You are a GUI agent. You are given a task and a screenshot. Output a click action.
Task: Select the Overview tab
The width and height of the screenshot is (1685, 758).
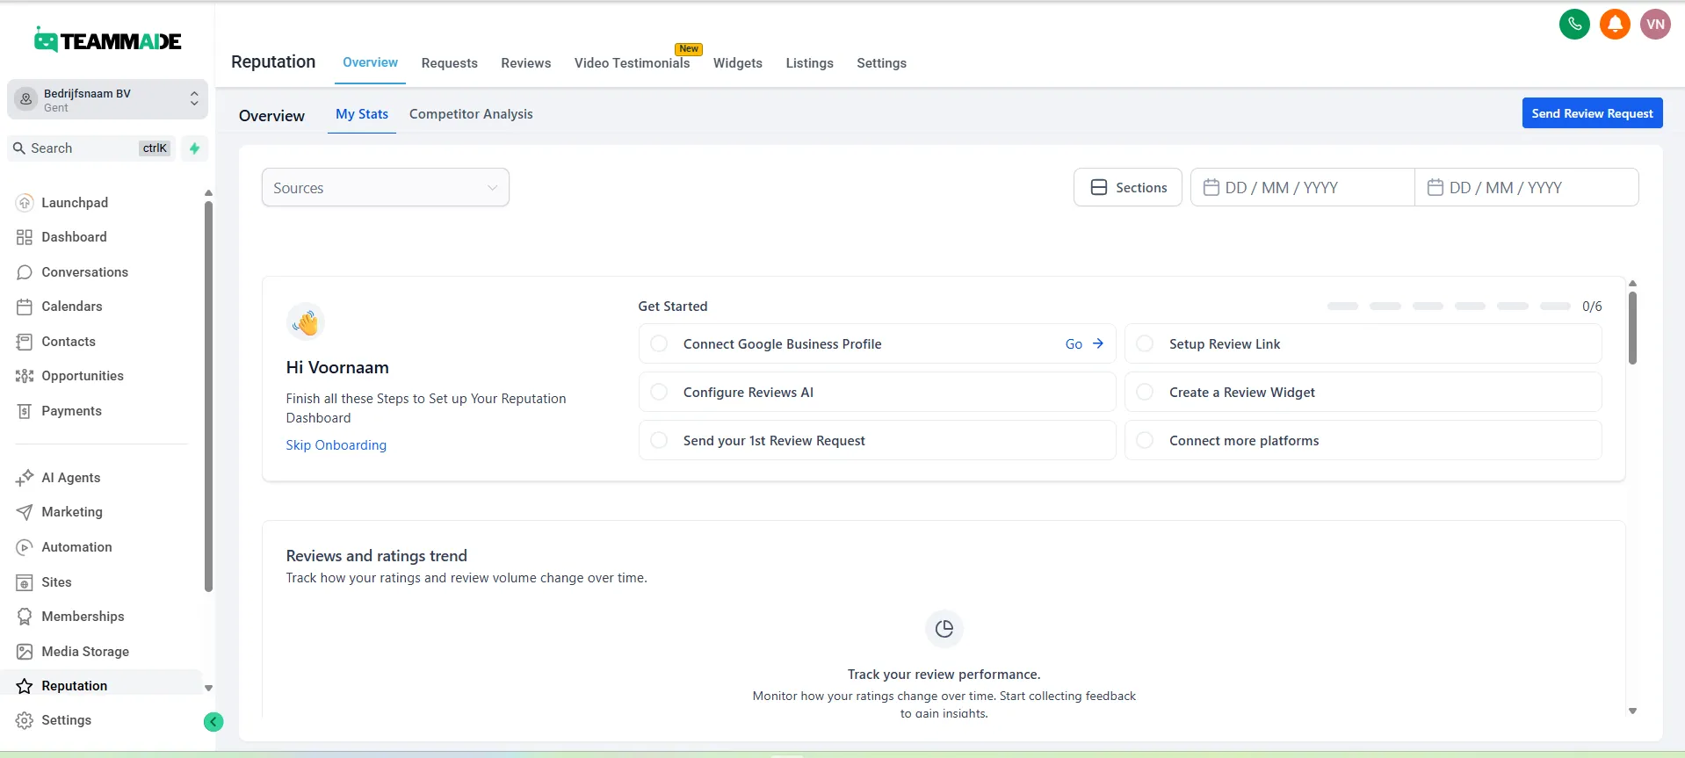pyautogui.click(x=370, y=62)
